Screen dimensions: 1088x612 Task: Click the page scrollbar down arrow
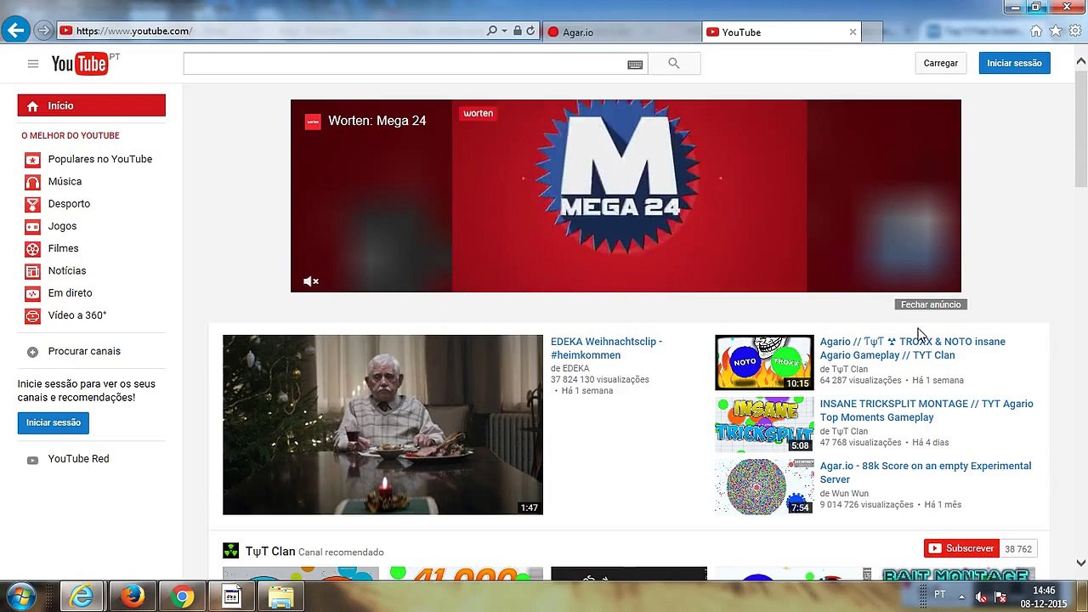1081,563
